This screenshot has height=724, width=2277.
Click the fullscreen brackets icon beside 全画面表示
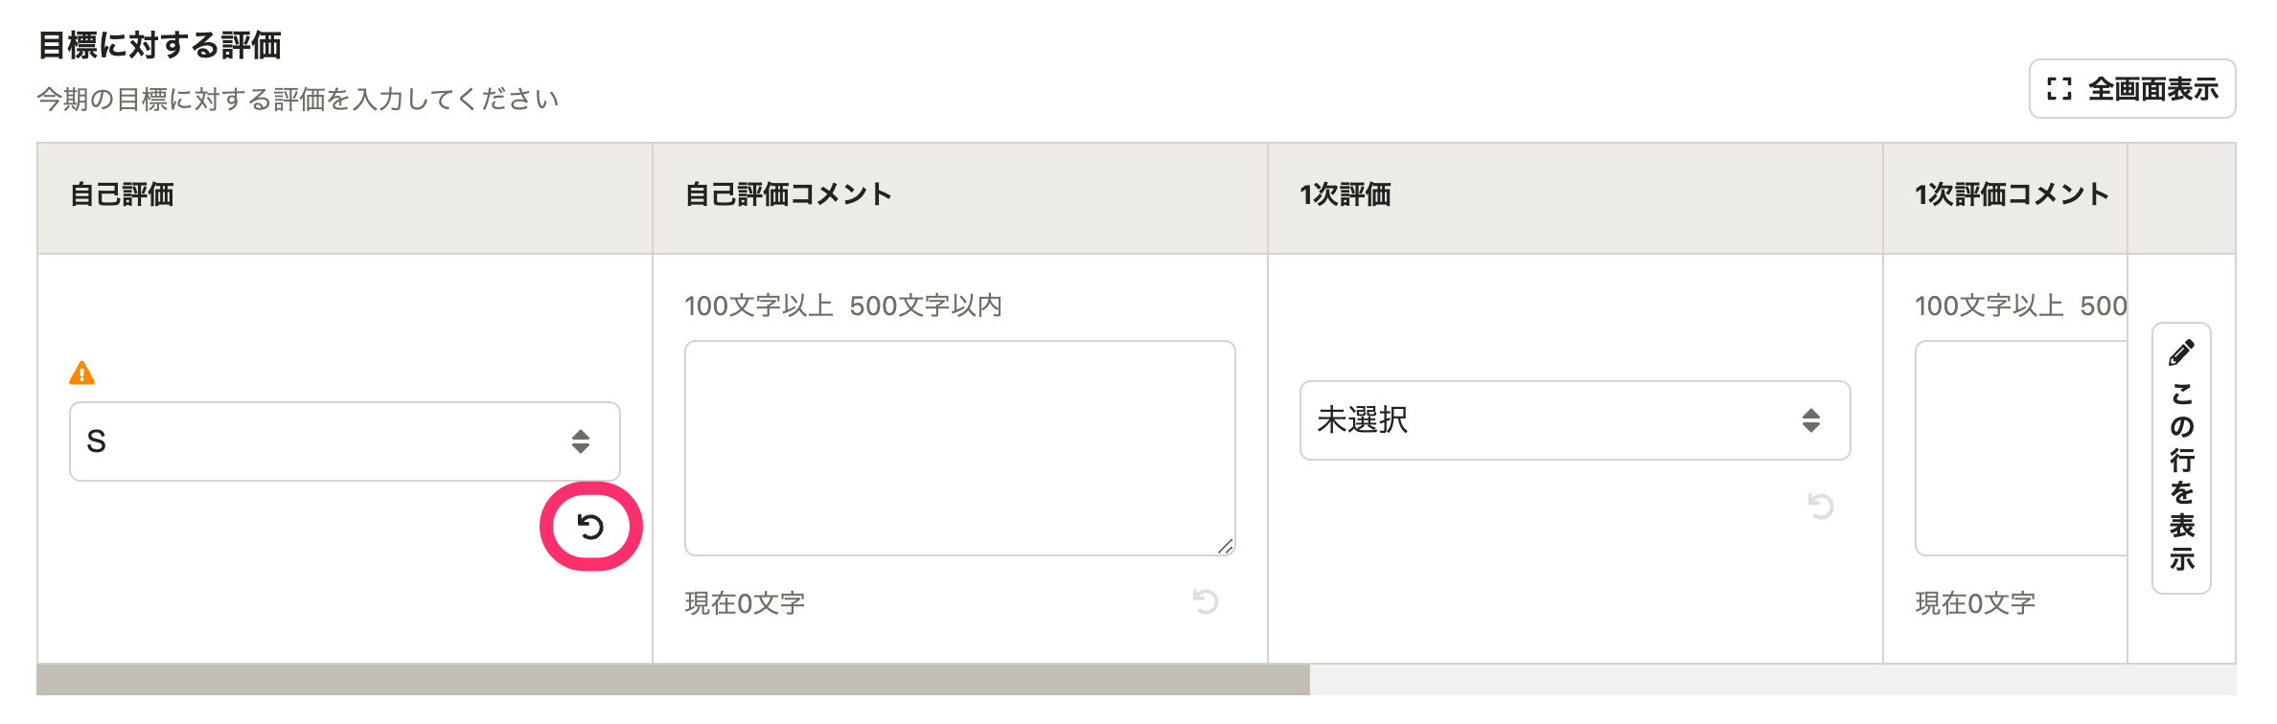2059,89
